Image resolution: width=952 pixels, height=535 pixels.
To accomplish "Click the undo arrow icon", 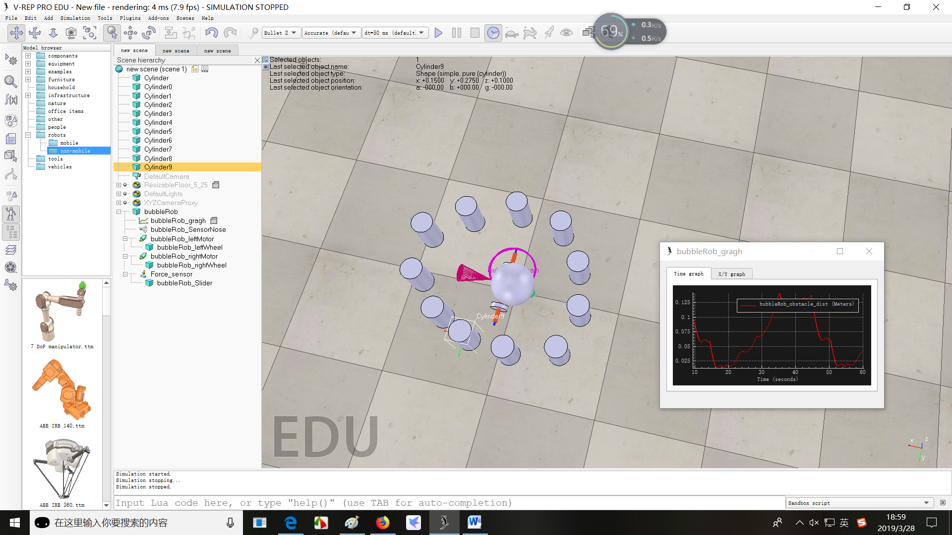I will 211,33.
